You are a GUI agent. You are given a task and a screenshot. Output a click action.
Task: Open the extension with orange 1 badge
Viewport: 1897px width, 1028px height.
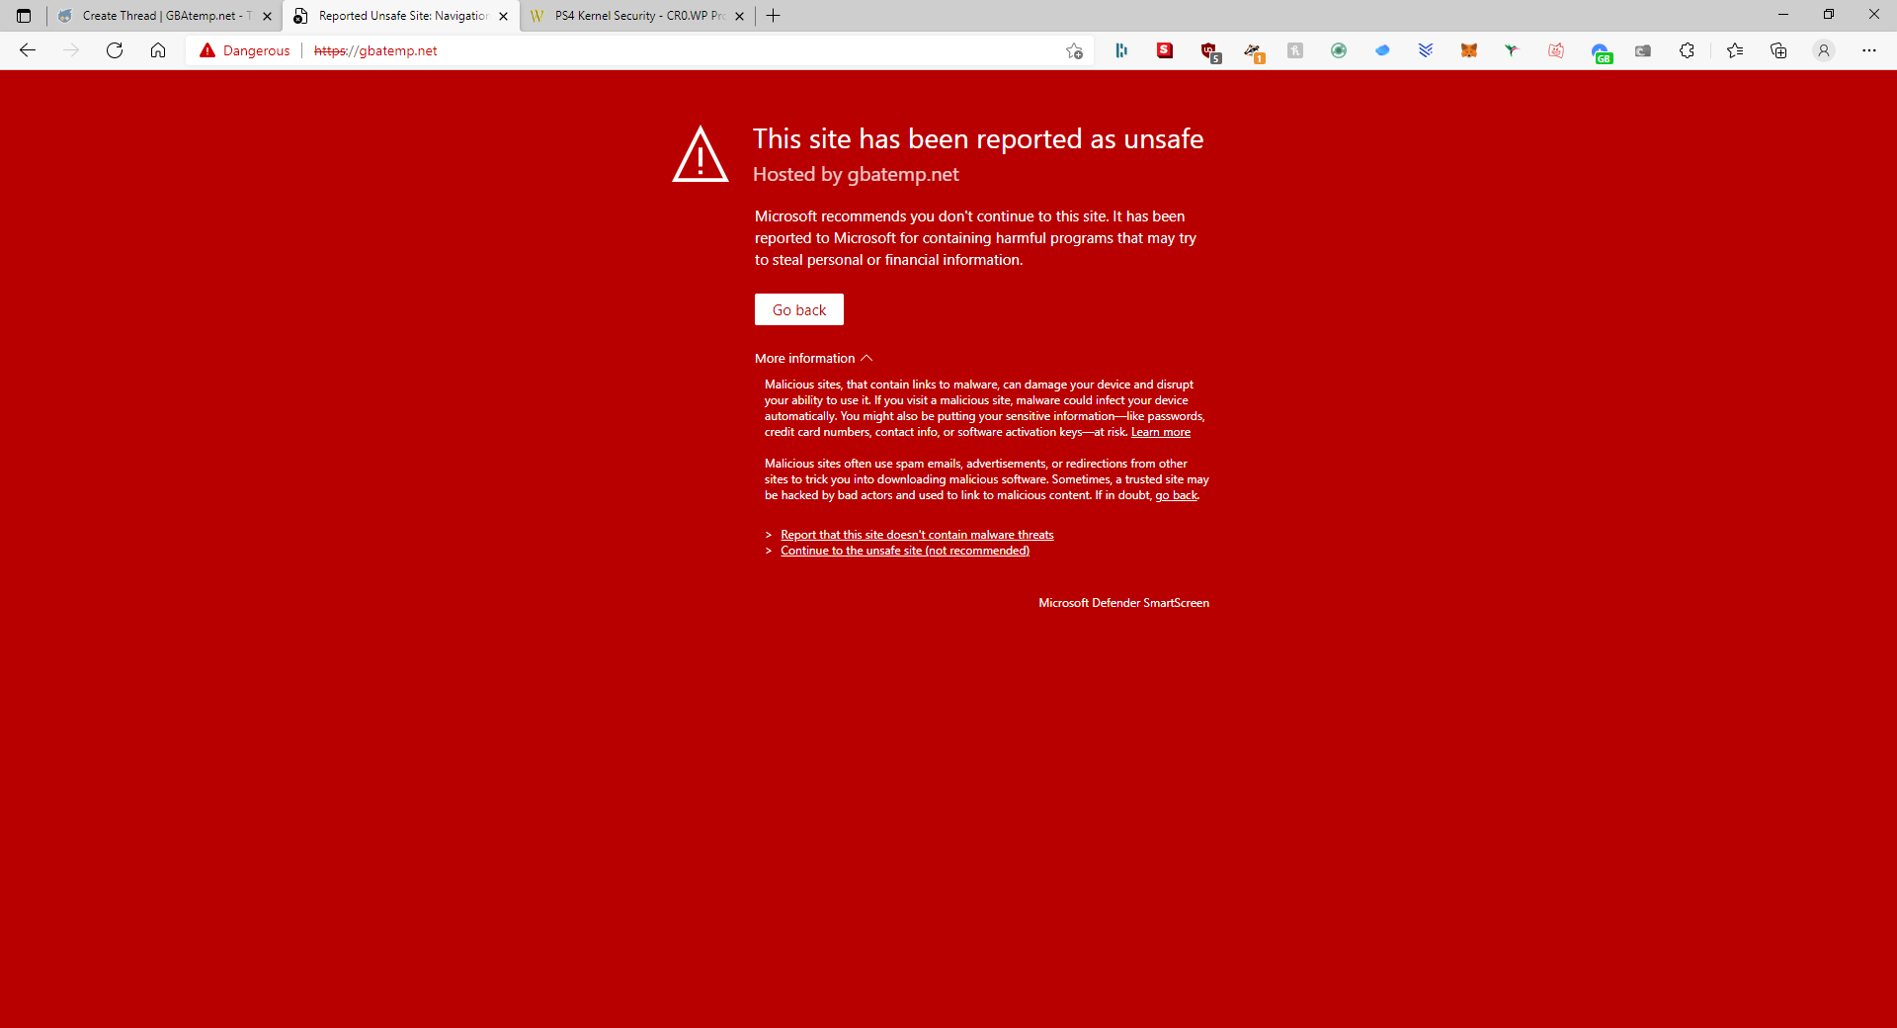pos(1253,52)
